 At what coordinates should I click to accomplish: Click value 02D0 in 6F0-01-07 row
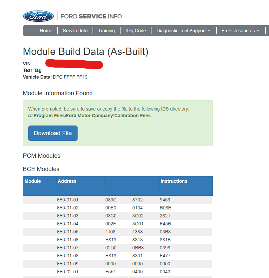tap(111, 248)
